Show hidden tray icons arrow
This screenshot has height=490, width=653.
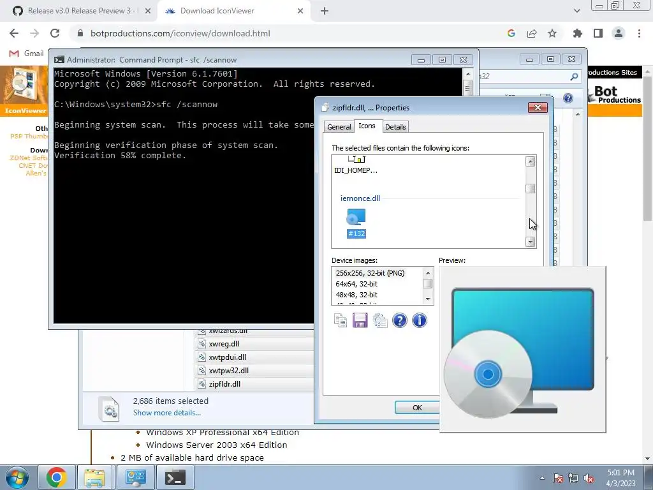(542, 478)
